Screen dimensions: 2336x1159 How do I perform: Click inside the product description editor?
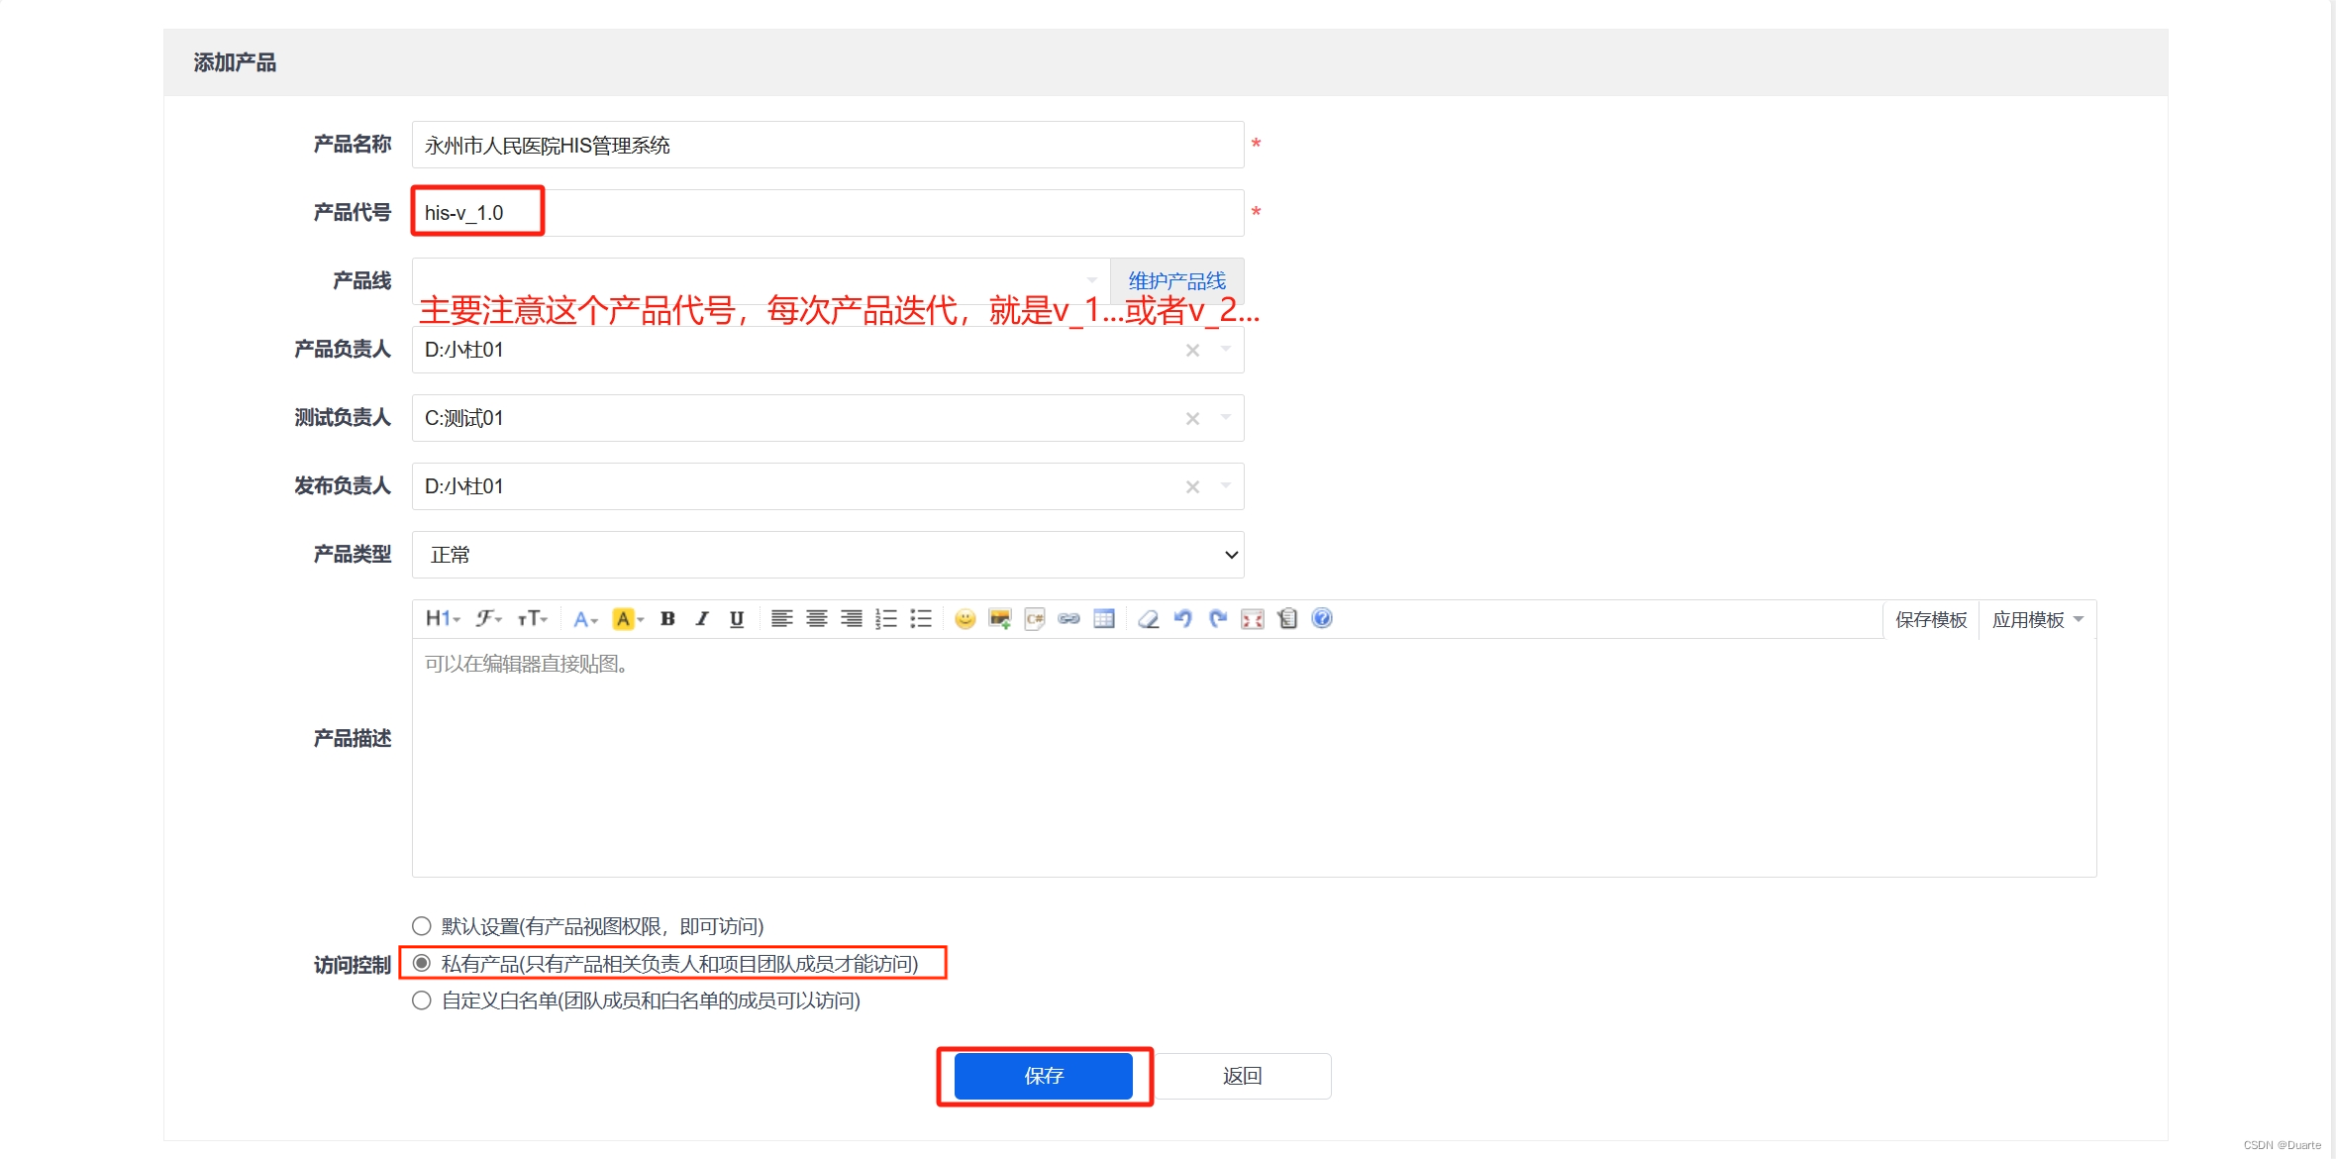pyautogui.click(x=1254, y=758)
